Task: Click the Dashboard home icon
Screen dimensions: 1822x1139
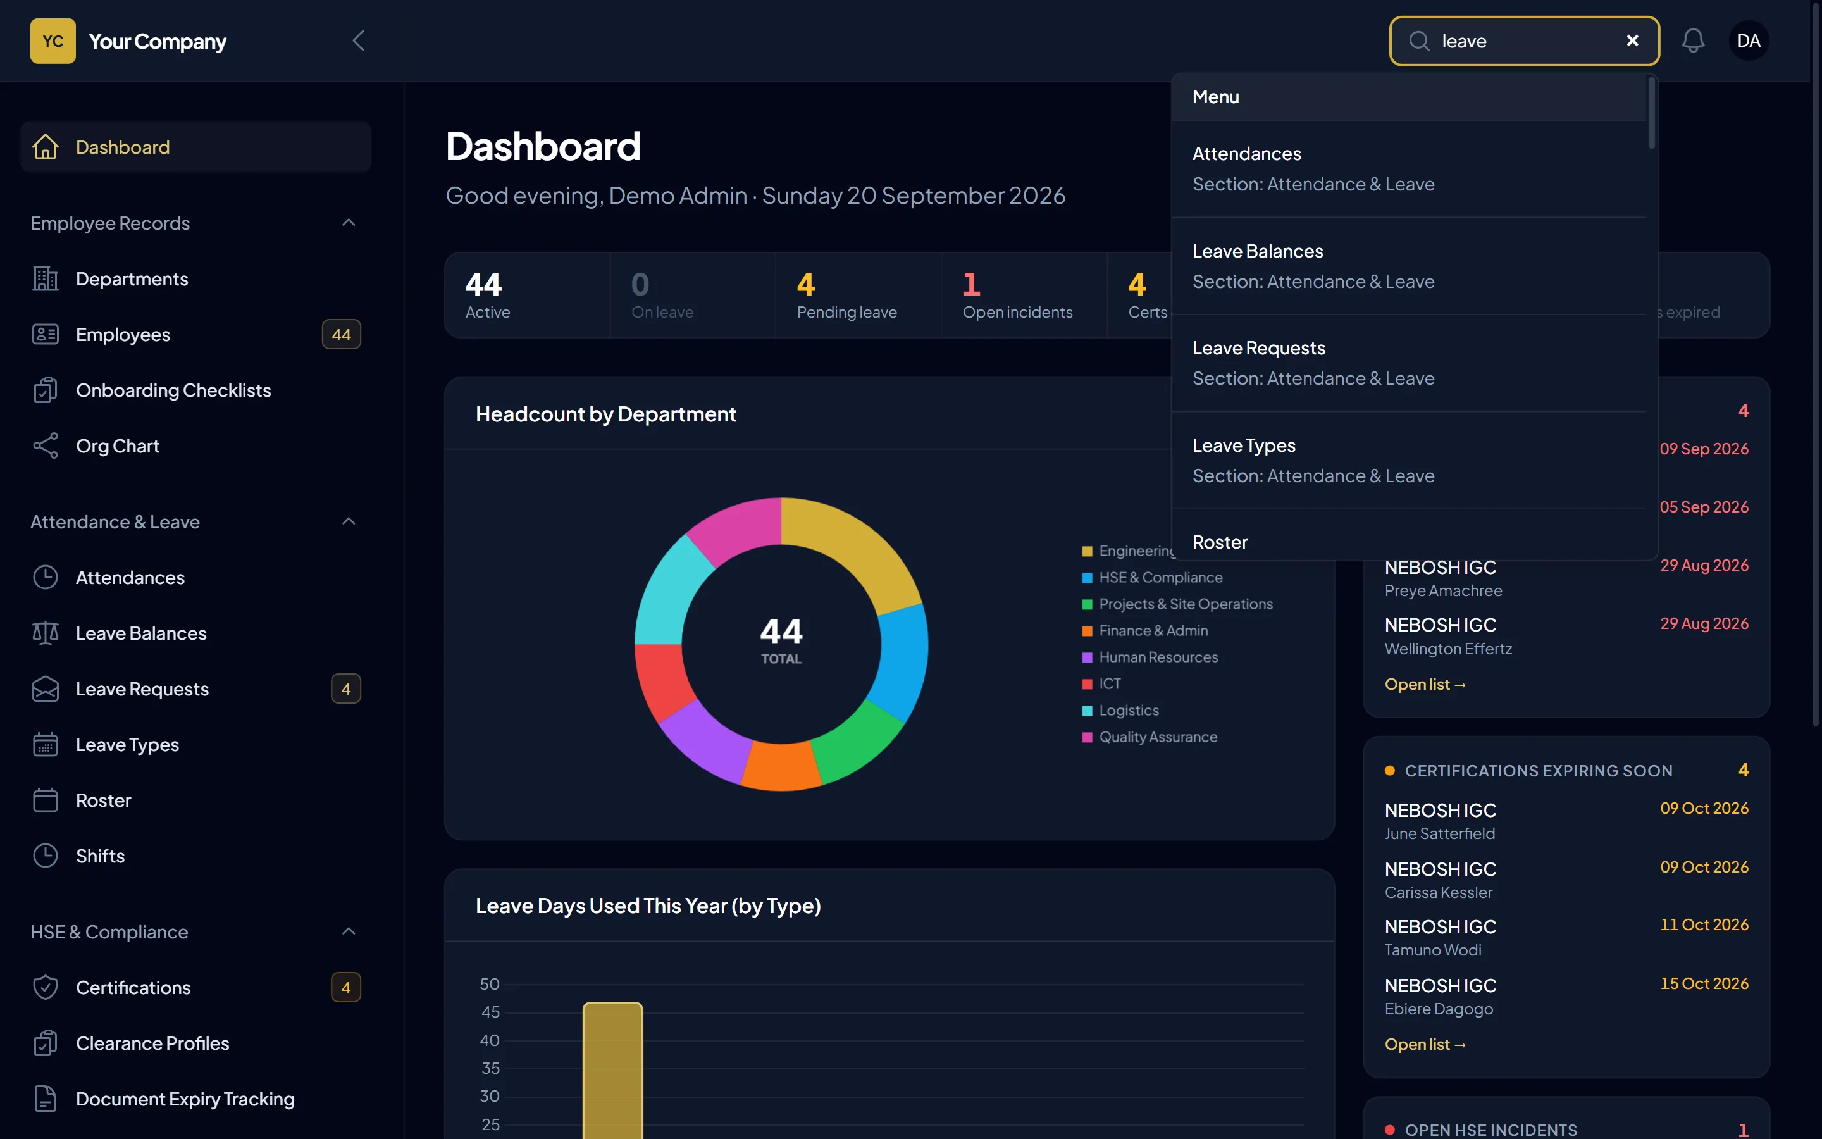Action: click(45, 147)
